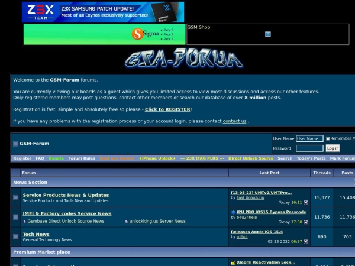The image size is (355, 266).
Task: Tick the Remember Me checkbox
Action: coord(328,139)
